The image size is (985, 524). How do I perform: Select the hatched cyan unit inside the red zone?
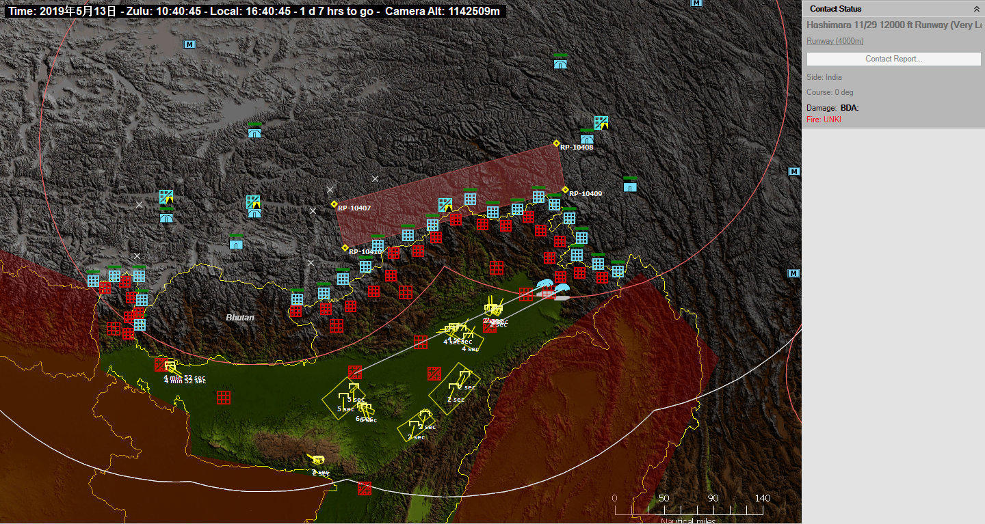tap(445, 204)
